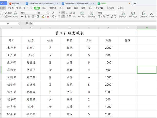
Task: Switch to the 插入 Insert tab
Action: tap(44, 8)
